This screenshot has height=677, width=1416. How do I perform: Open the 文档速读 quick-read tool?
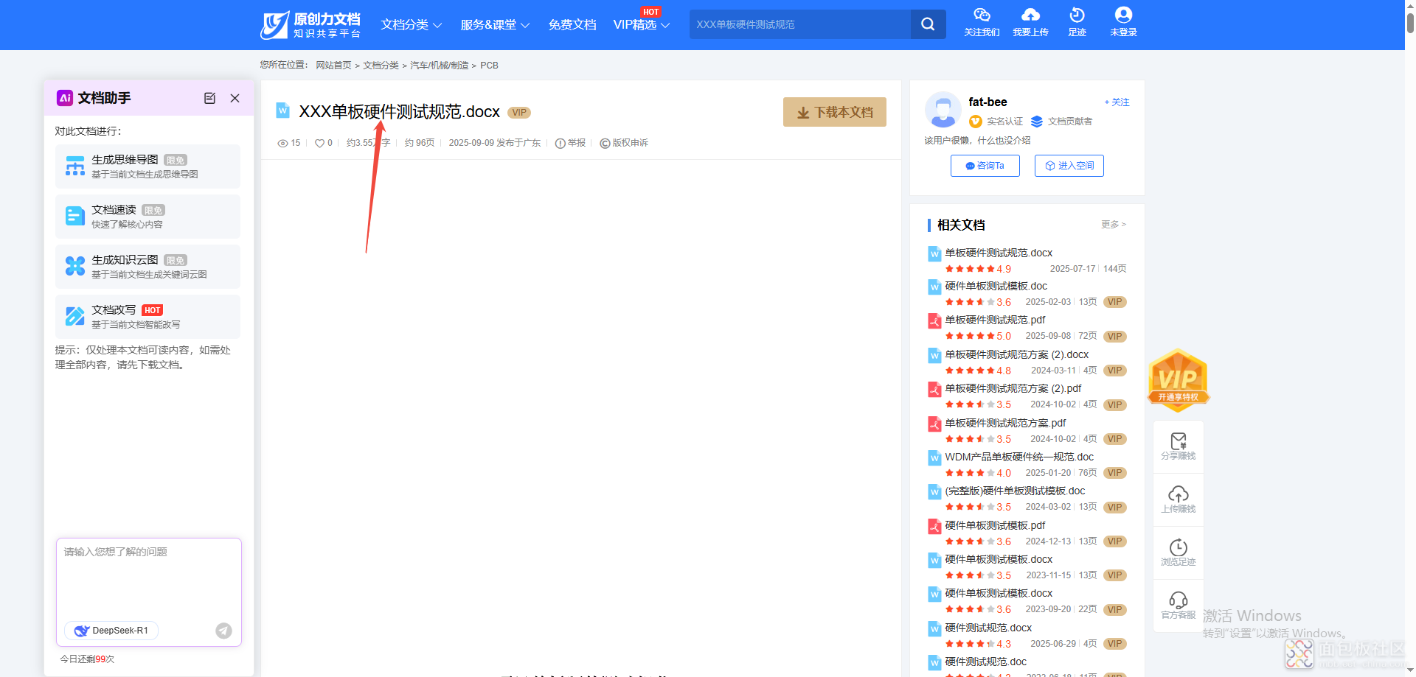tap(147, 216)
